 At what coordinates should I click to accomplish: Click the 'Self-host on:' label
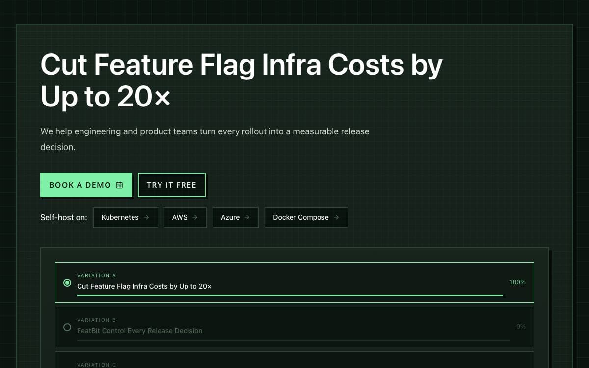[64, 217]
